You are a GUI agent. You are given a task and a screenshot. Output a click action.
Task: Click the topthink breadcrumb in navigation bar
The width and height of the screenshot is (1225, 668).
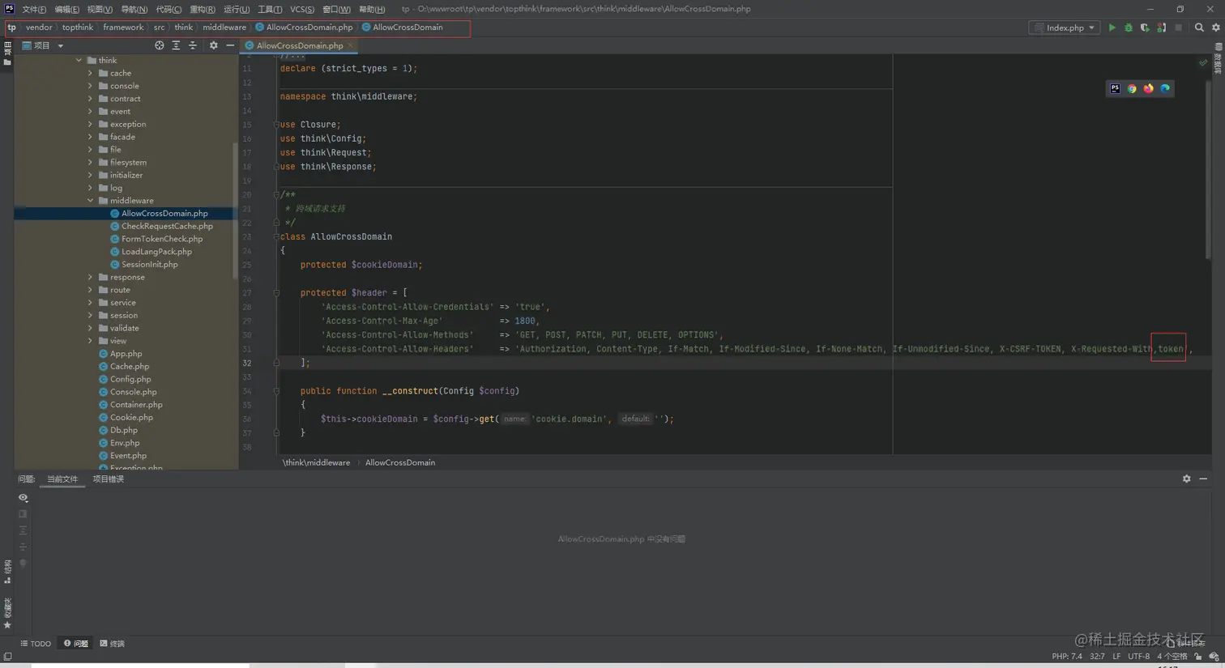pos(78,28)
